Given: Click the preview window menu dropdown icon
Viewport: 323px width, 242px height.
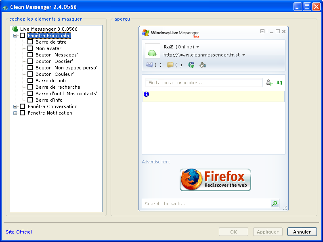Looking at the screenshot, I should coord(262,31).
